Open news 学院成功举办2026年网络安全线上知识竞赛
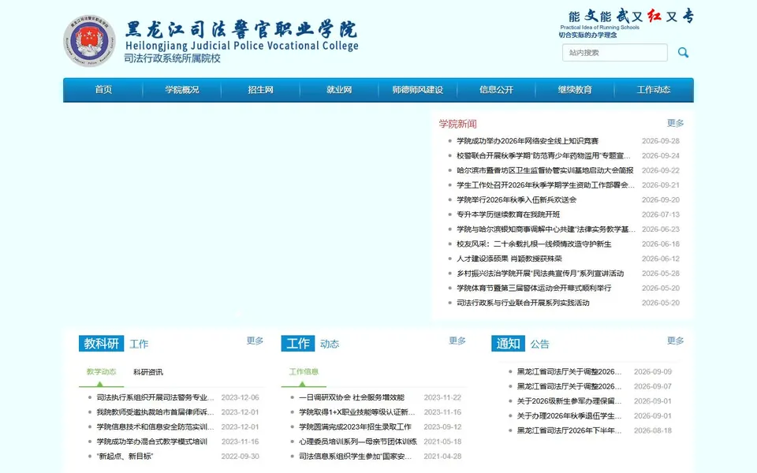 [528, 141]
